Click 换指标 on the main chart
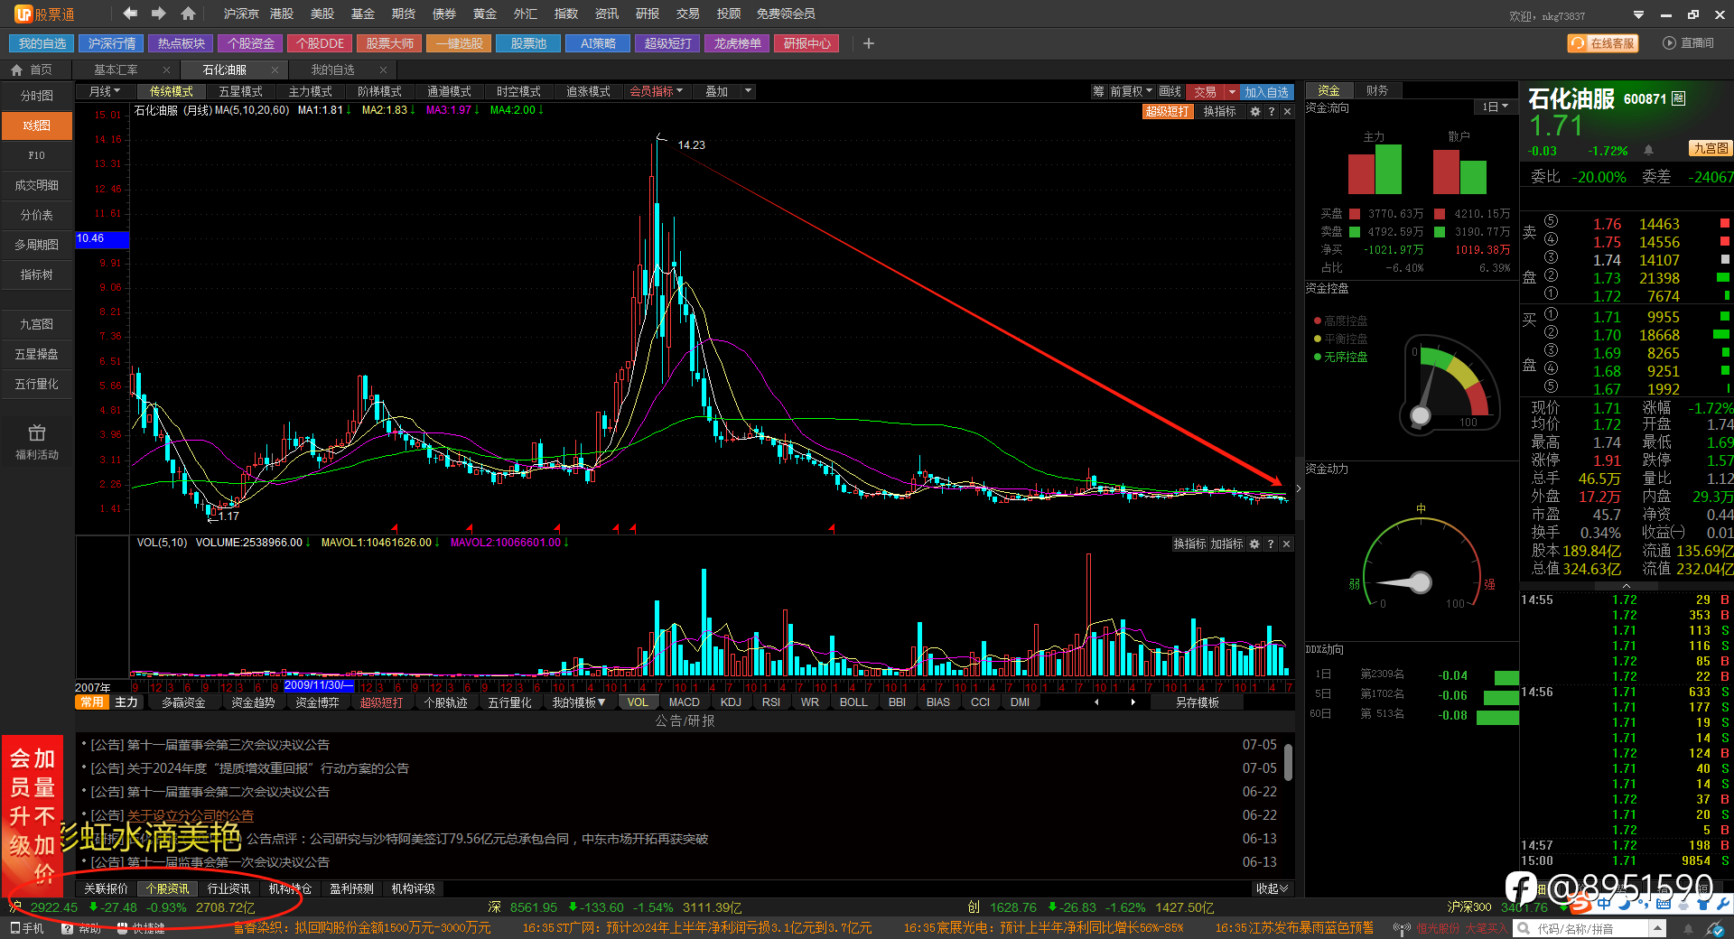The width and height of the screenshot is (1734, 939). [1219, 111]
